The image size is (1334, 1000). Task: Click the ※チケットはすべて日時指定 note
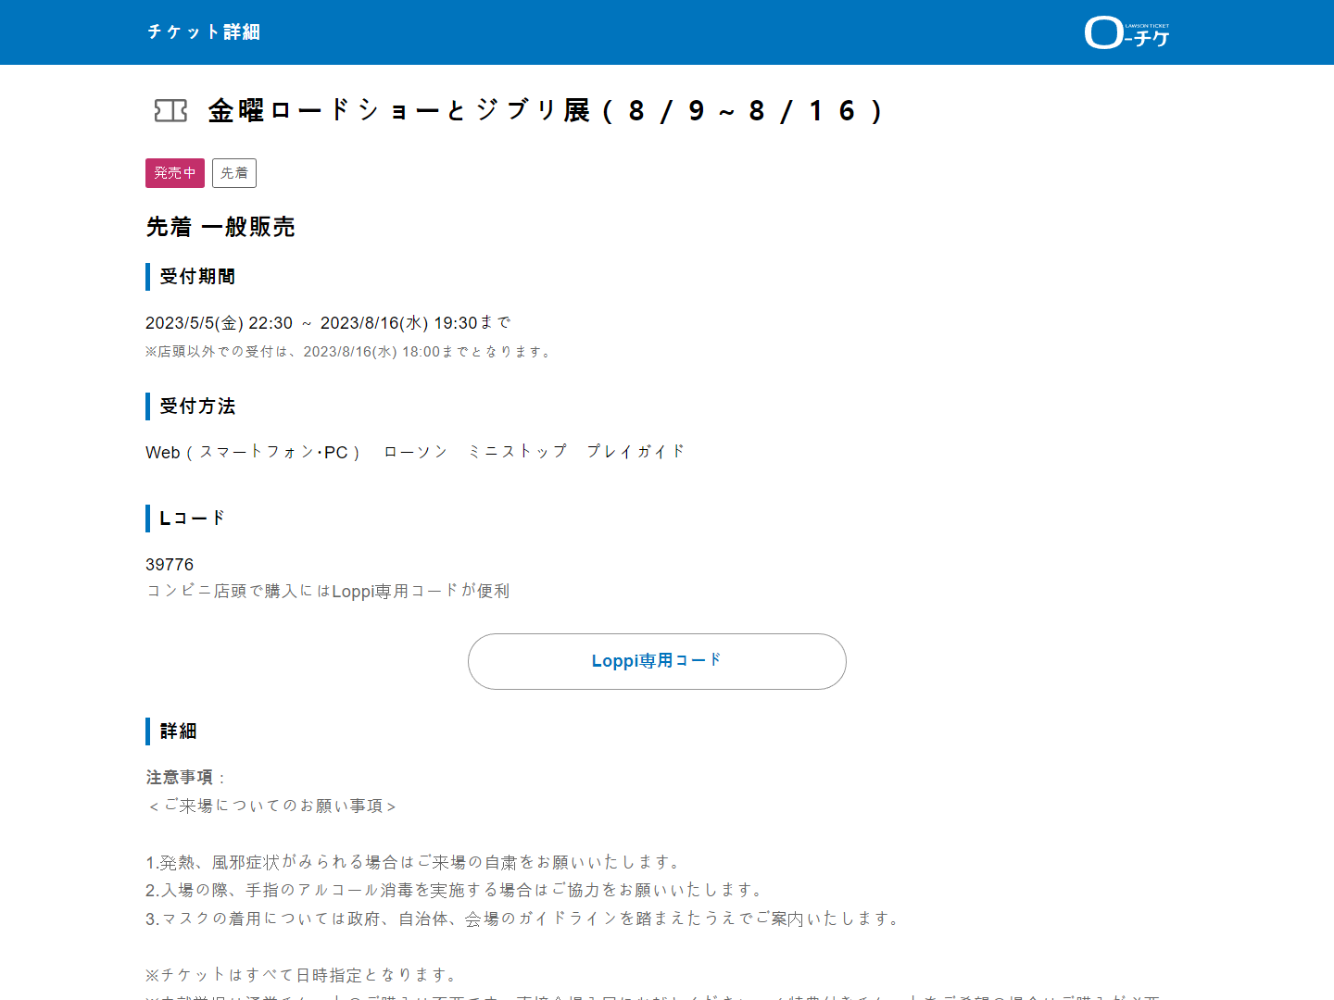(x=303, y=975)
